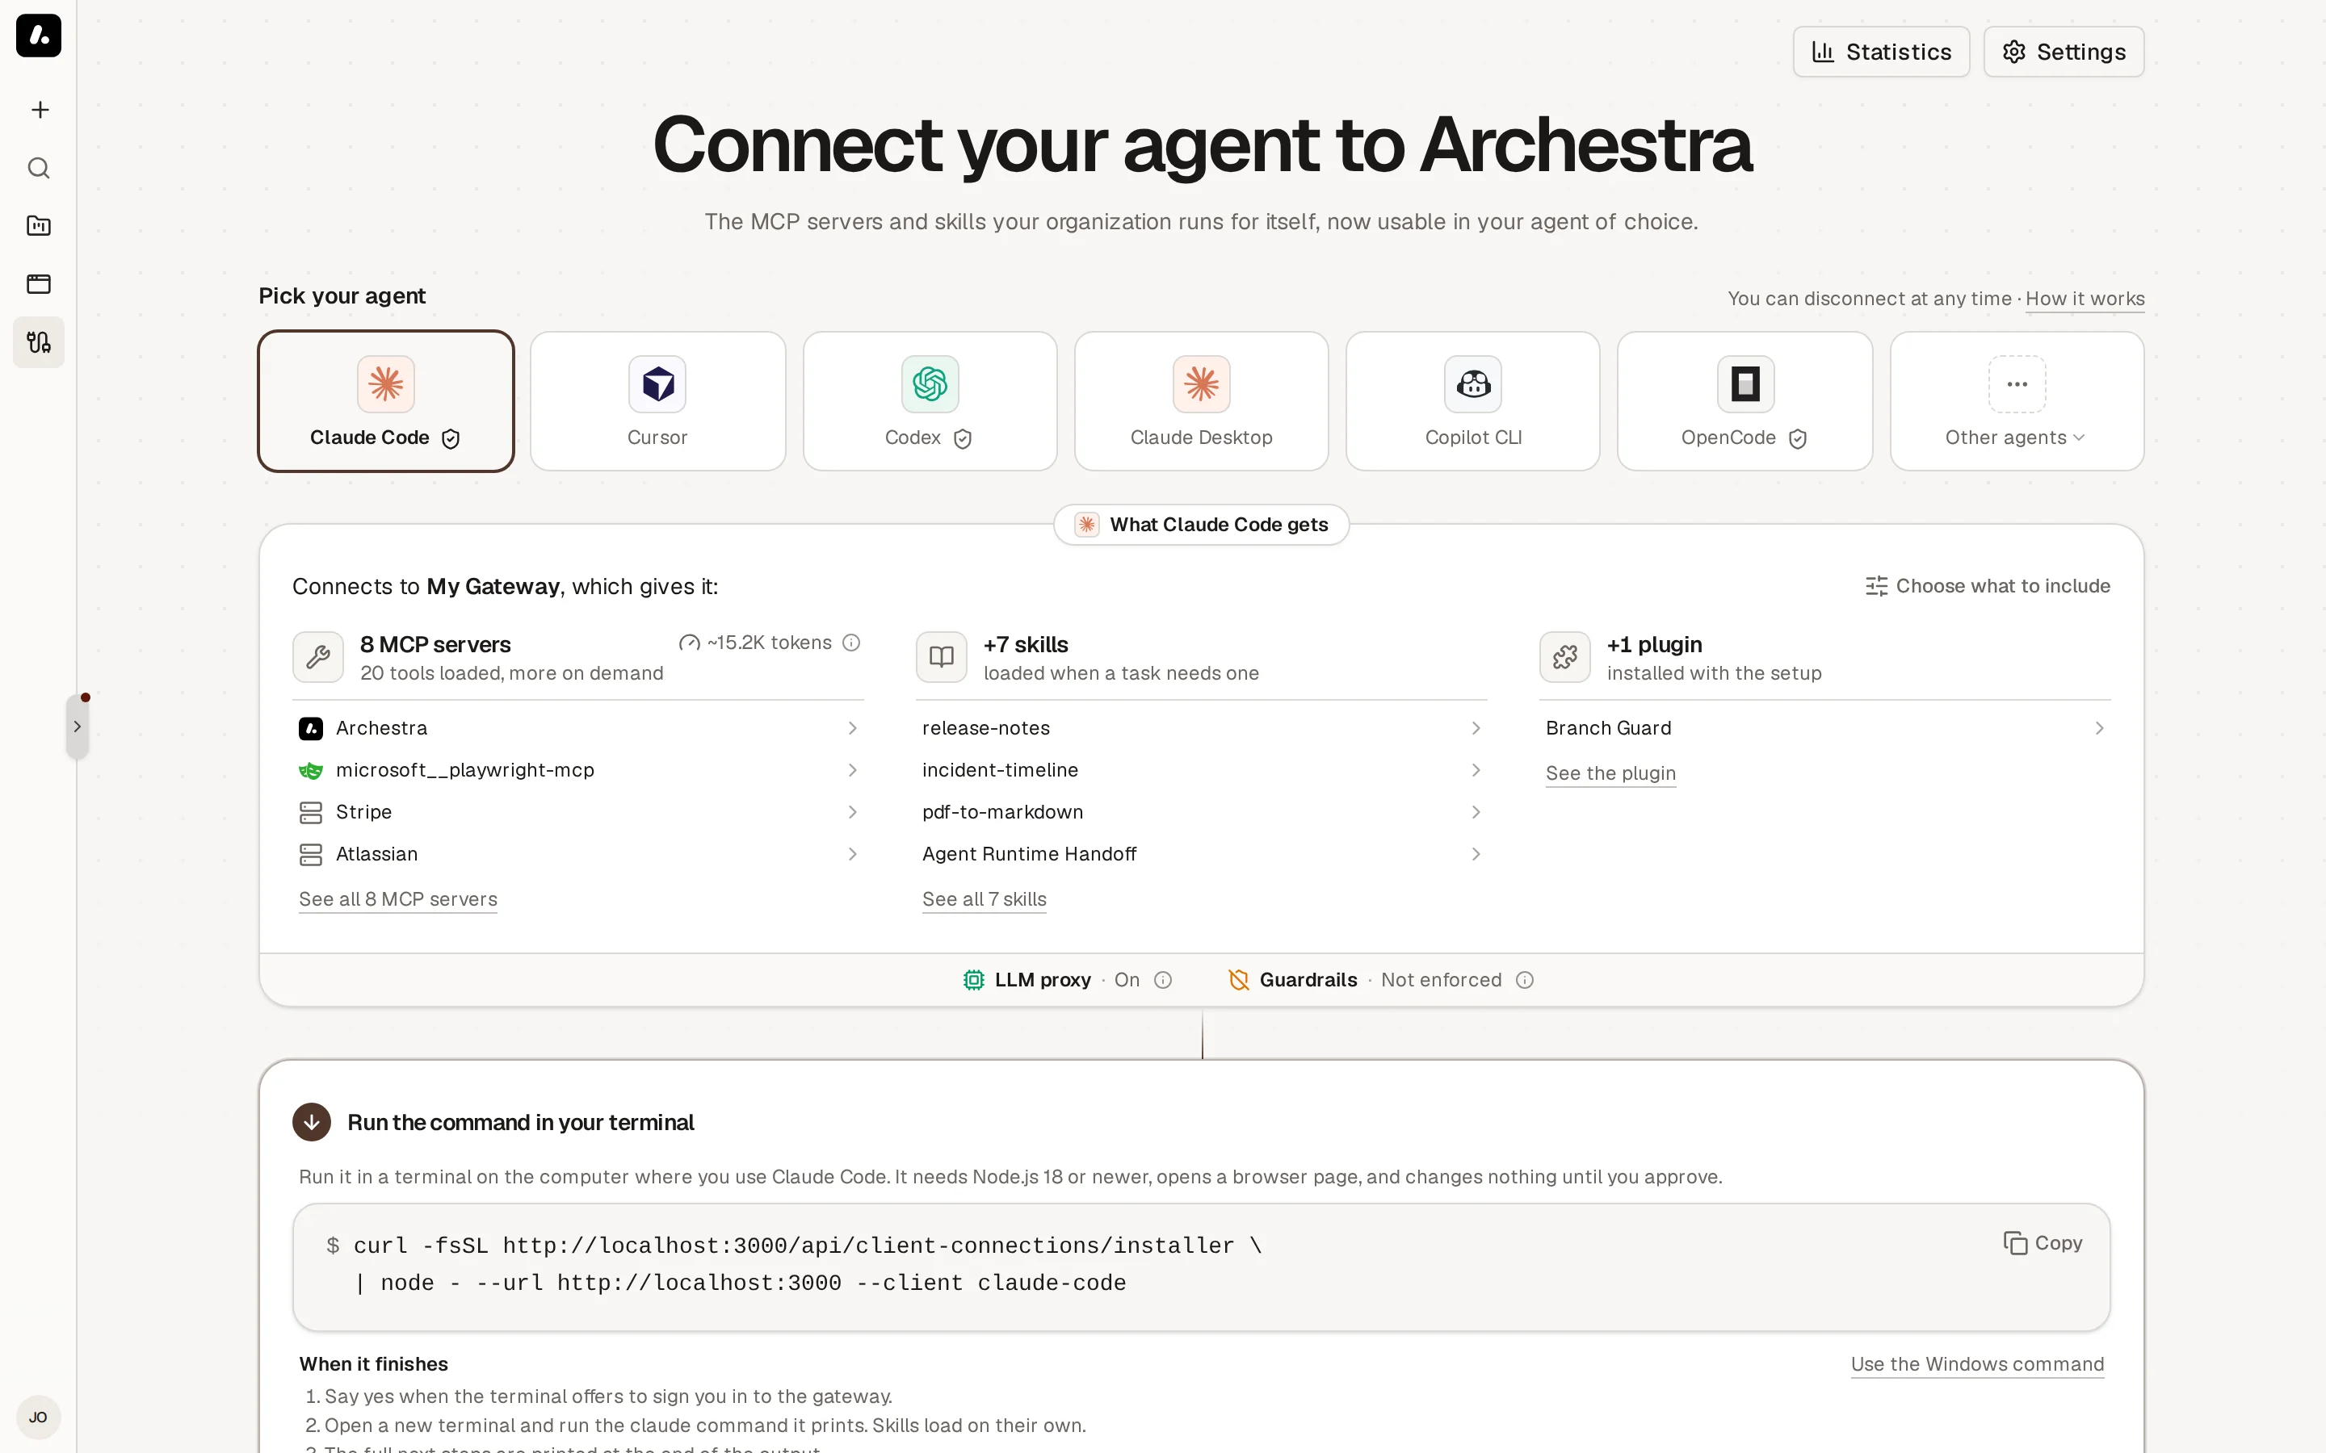Click the gauge icon before ~15.2K tokens
The width and height of the screenshot is (2326, 1453).
(x=689, y=643)
